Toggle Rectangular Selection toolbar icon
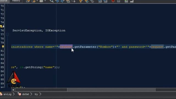The height and width of the screenshot is (99, 176). [73, 1]
